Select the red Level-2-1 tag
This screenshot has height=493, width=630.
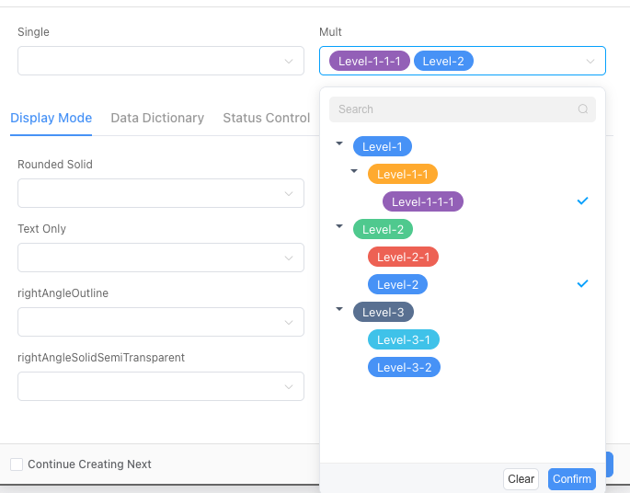point(404,257)
